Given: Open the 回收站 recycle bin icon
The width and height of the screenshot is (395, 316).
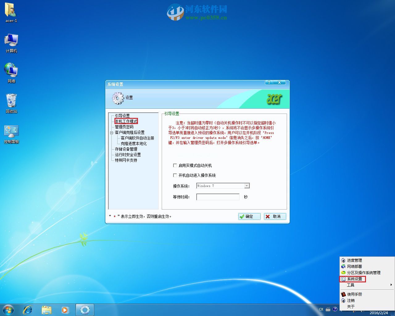Looking at the screenshot, I should (x=11, y=103).
